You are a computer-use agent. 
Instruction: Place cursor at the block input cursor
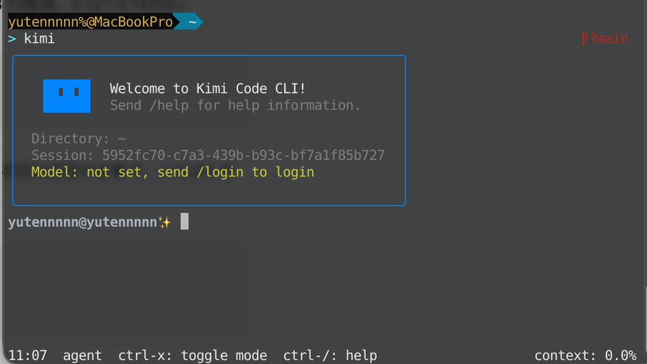184,222
